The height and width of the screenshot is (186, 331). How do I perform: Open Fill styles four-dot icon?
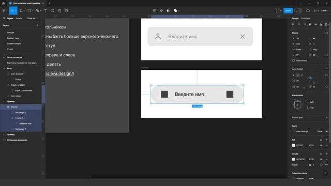321,140
